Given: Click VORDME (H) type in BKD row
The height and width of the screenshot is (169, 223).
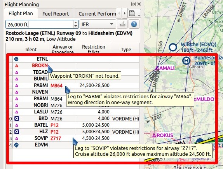Looking at the screenshot, I should click(x=125, y=118).
